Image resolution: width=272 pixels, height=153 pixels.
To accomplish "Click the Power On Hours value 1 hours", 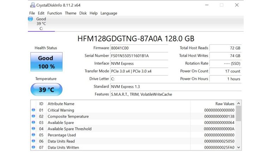I will [x=225, y=79].
